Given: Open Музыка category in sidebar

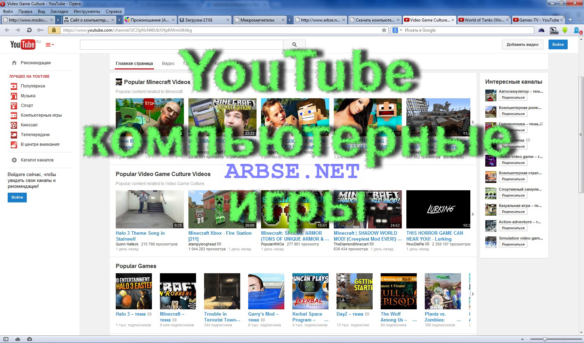Looking at the screenshot, I should [28, 96].
